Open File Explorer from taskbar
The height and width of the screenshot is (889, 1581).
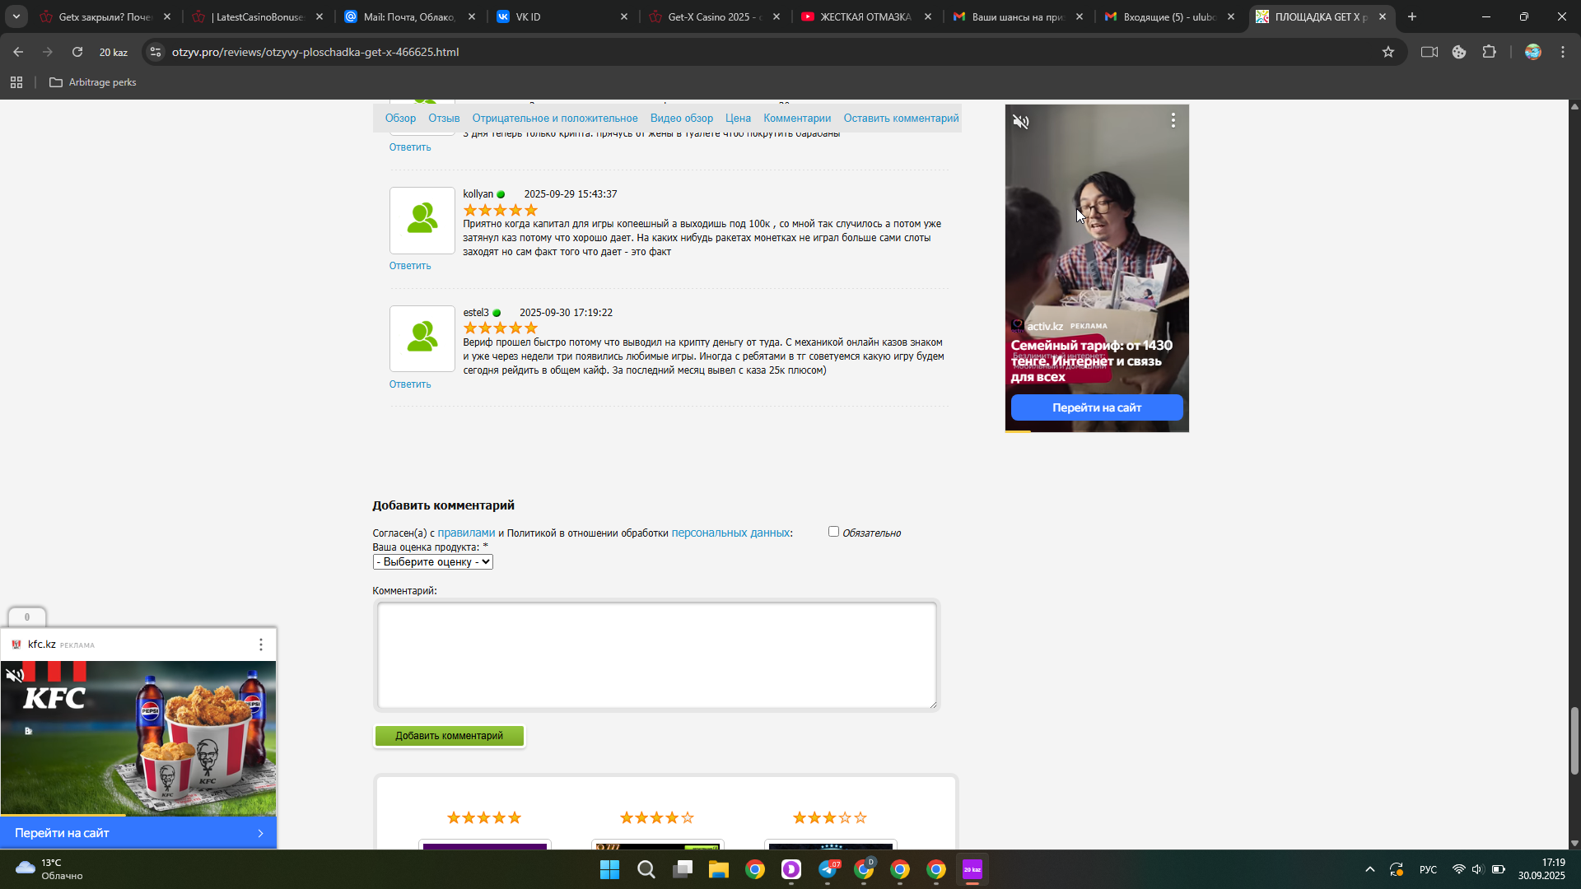tap(718, 869)
